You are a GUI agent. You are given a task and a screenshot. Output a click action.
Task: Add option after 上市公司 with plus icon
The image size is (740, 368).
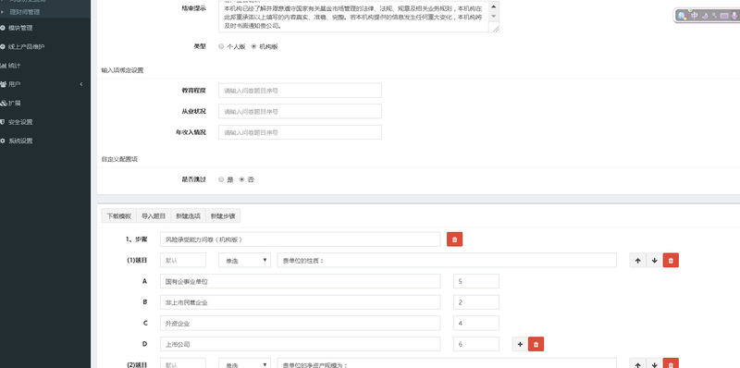click(520, 344)
